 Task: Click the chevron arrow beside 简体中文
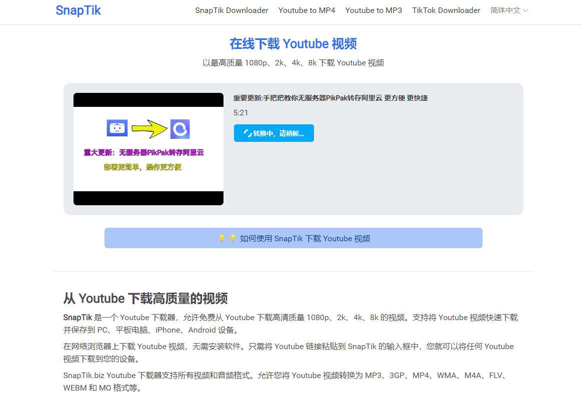tap(525, 10)
